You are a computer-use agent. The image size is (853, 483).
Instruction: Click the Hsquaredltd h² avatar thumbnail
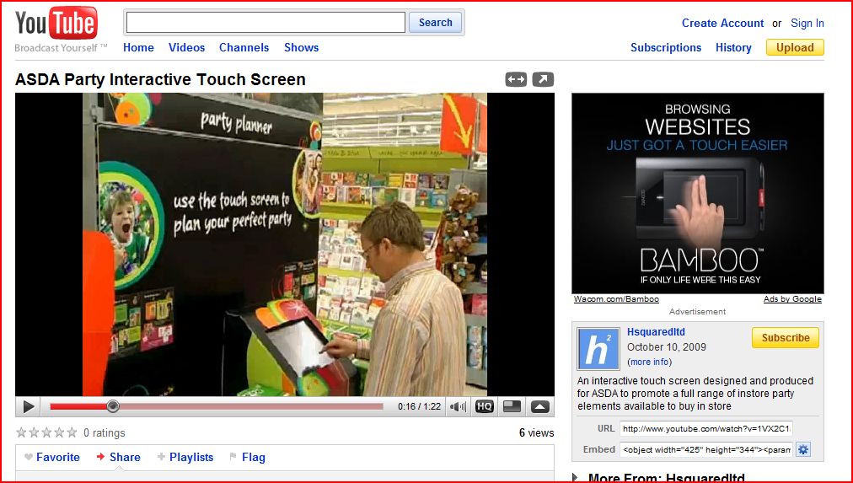click(598, 349)
